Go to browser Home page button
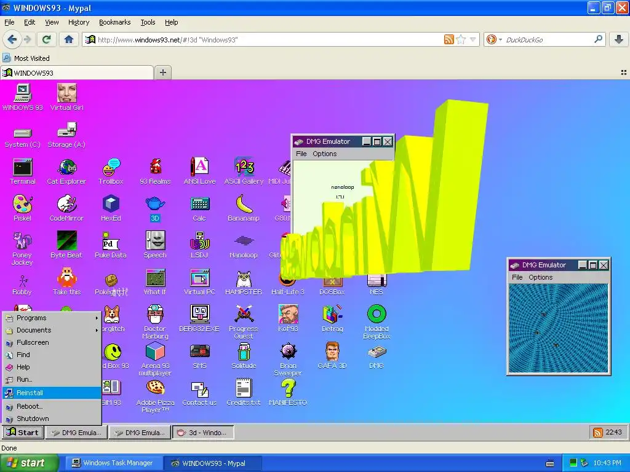630x472 pixels. [x=69, y=39]
